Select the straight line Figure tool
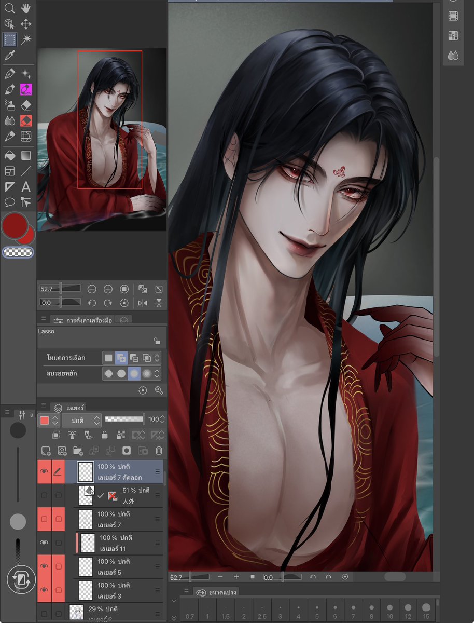 [26, 171]
